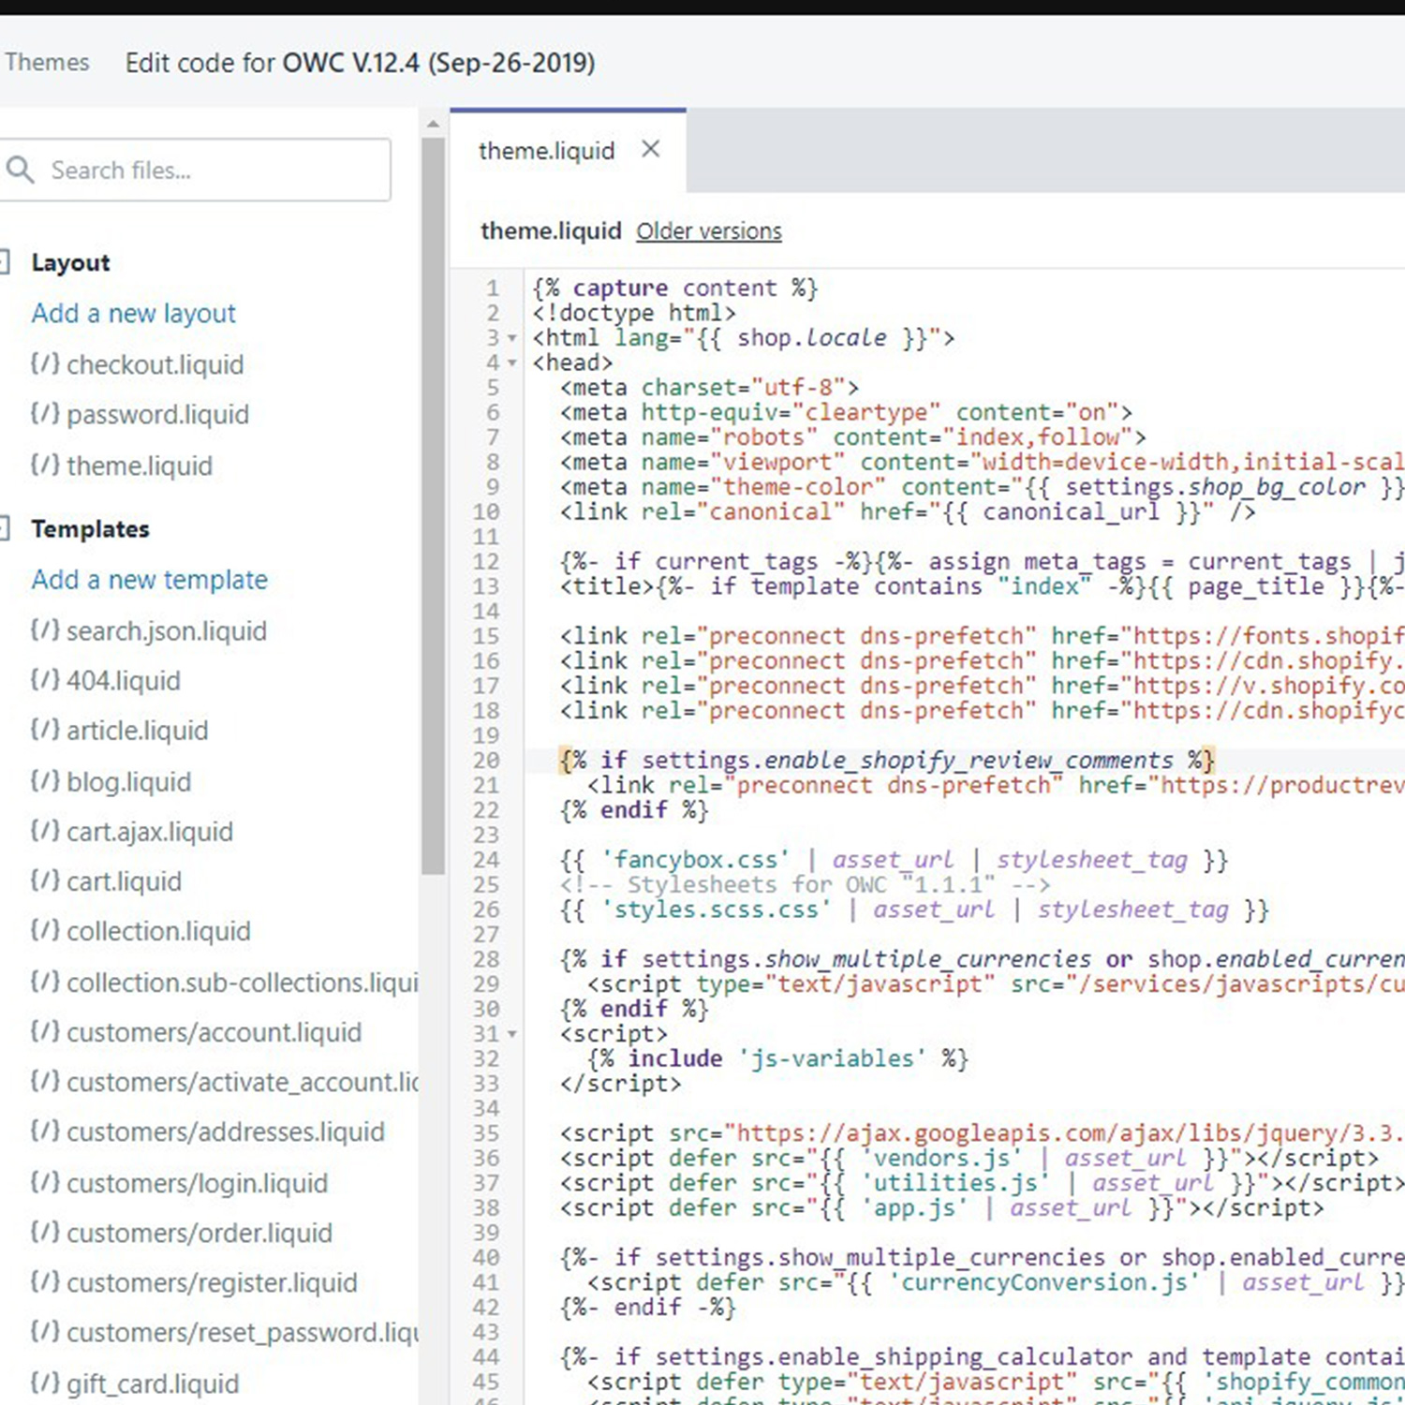This screenshot has width=1405, height=1405.
Task: Click the 'fancybox.css' stylesheet line
Action: [894, 860]
